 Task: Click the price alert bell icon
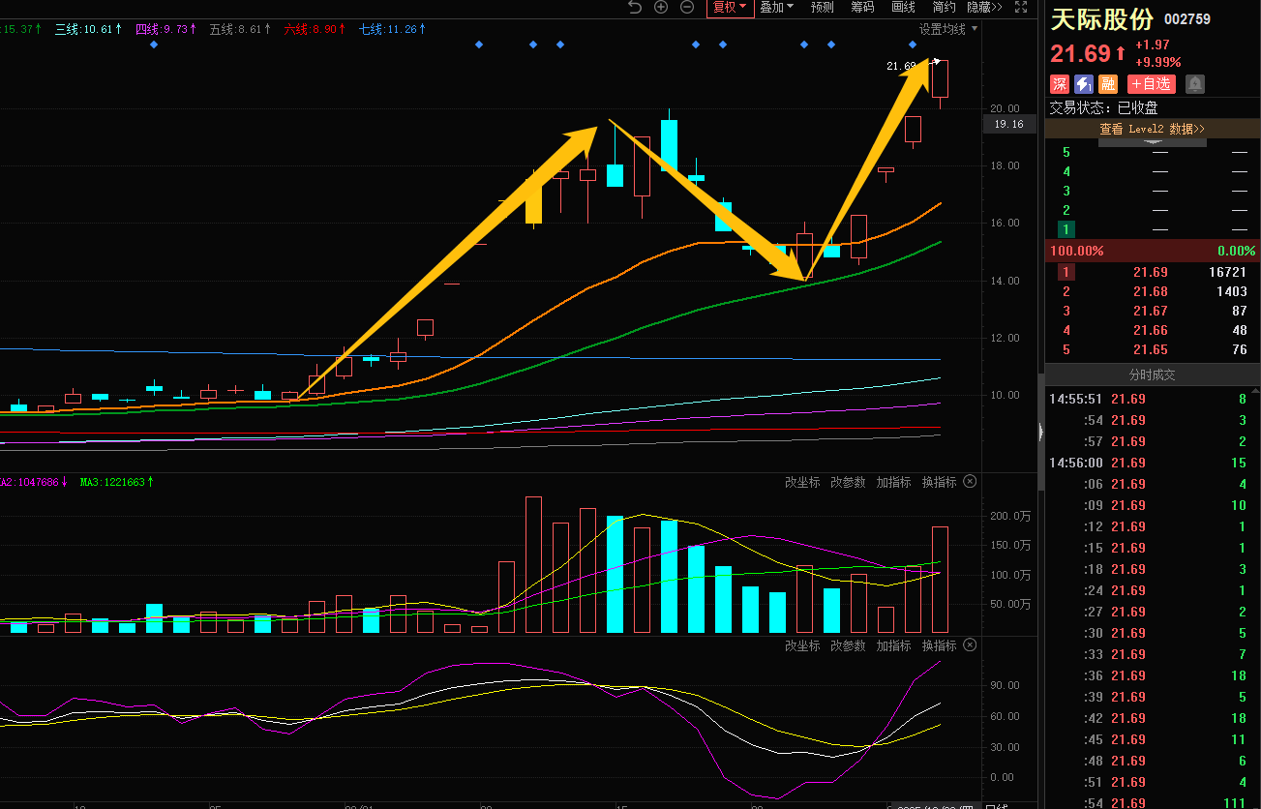coord(1195,84)
